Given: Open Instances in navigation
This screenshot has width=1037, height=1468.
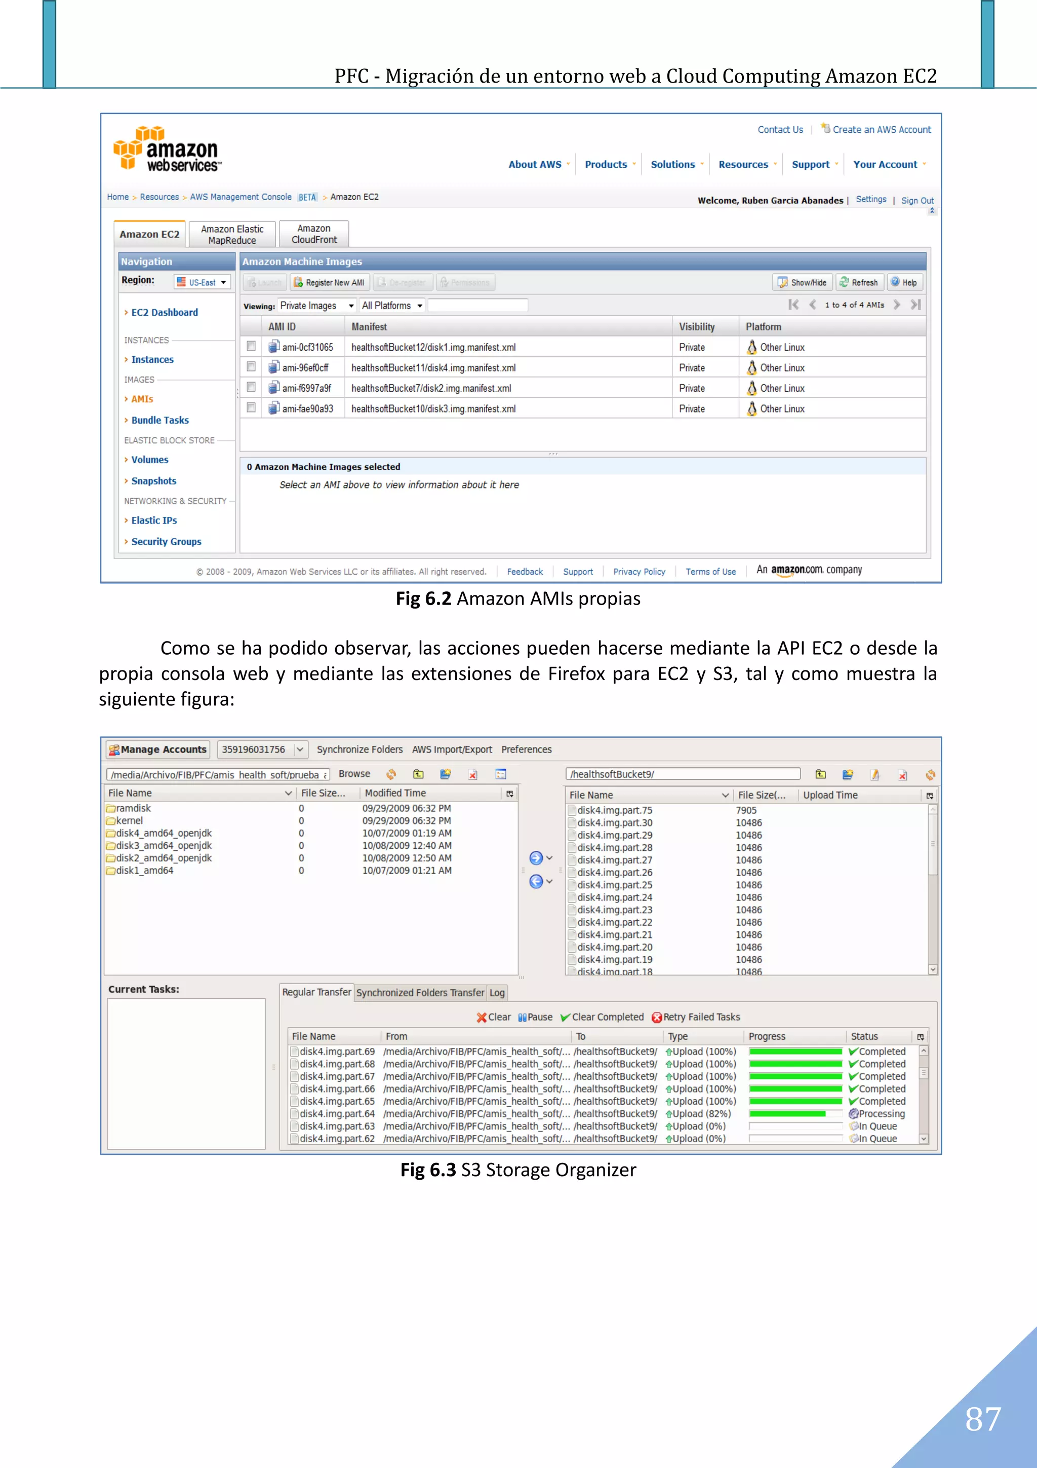Looking at the screenshot, I should [x=152, y=360].
